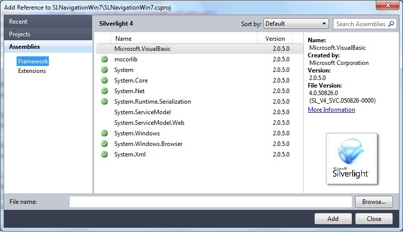The width and height of the screenshot is (403, 233).
Task: Open the More Information link
Action: click(331, 110)
